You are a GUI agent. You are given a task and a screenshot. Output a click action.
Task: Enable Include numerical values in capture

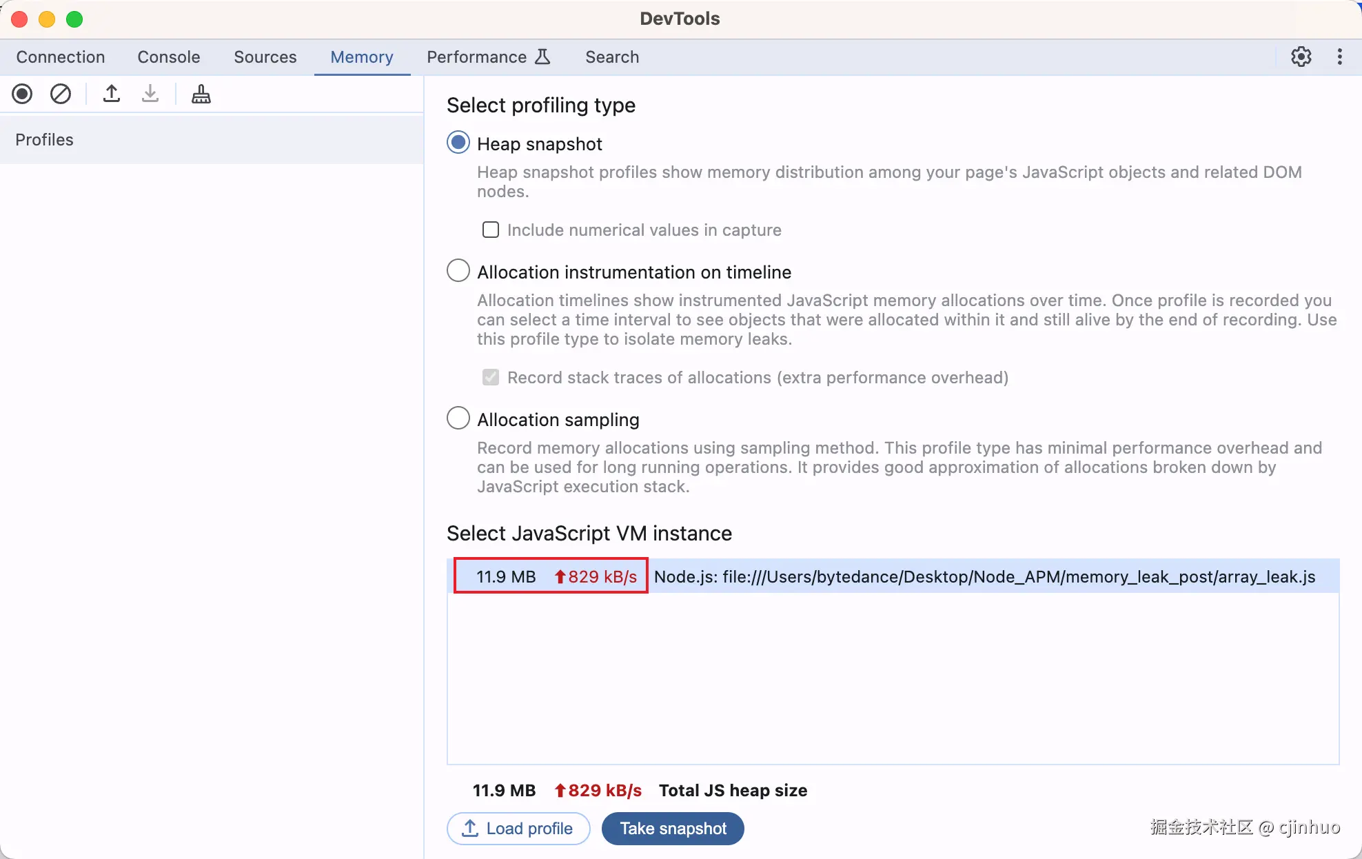tap(491, 230)
